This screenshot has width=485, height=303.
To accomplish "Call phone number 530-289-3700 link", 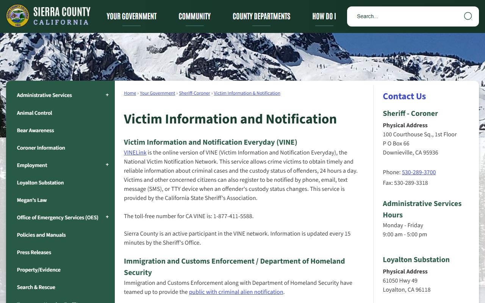I will click(x=419, y=172).
